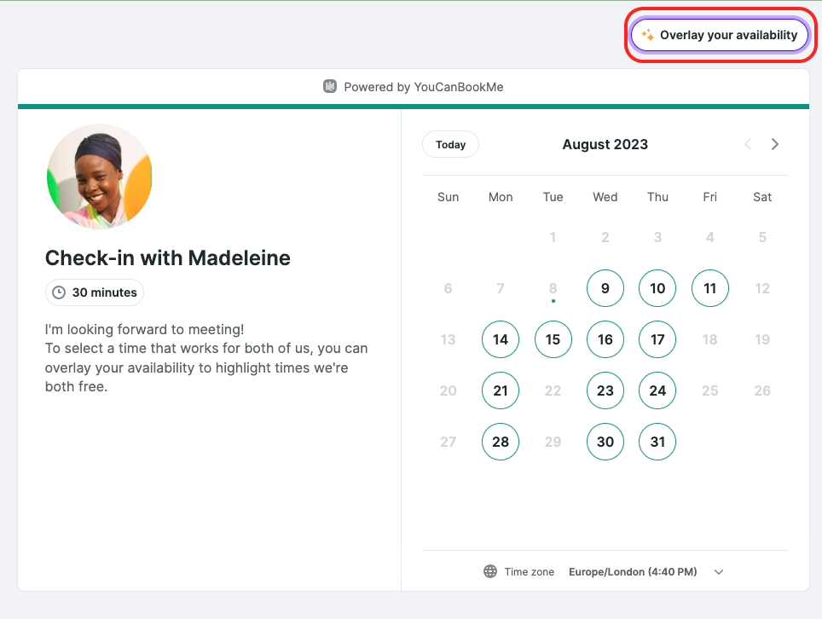This screenshot has width=822, height=619.
Task: Expand the time zone dropdown chevron
Action: pos(719,572)
